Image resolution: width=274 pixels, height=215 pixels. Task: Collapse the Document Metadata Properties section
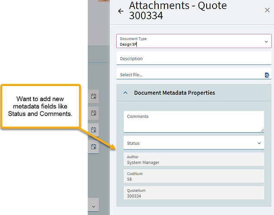point(126,93)
